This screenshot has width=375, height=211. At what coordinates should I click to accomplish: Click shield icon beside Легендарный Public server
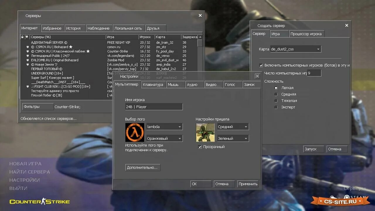[28, 56]
